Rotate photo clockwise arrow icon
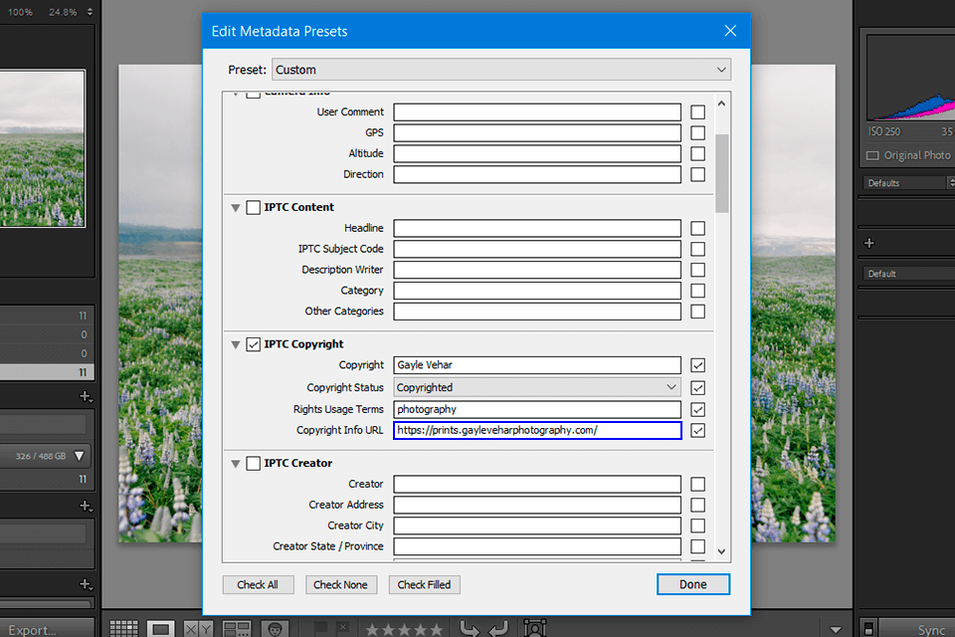Image resolution: width=955 pixels, height=637 pixels. pyautogui.click(x=497, y=628)
